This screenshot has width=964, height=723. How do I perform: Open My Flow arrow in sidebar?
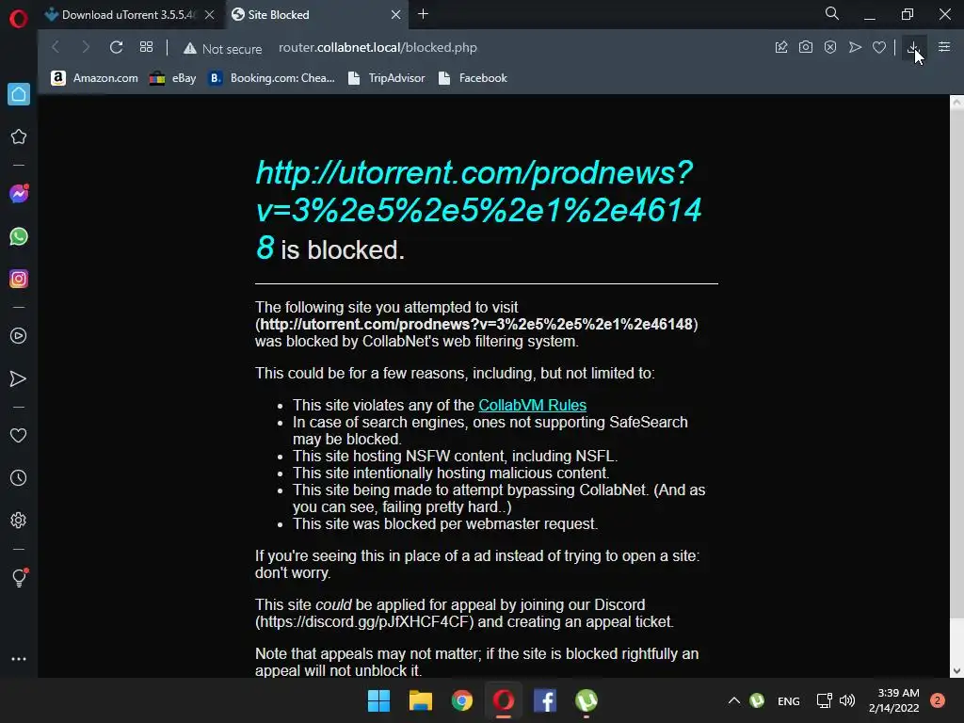click(x=19, y=378)
